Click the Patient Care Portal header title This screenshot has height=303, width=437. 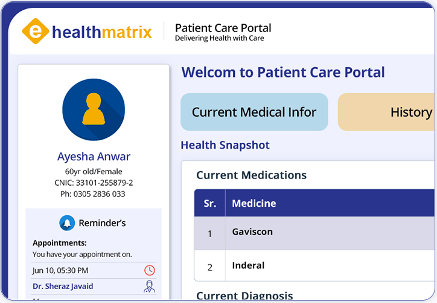coord(223,28)
